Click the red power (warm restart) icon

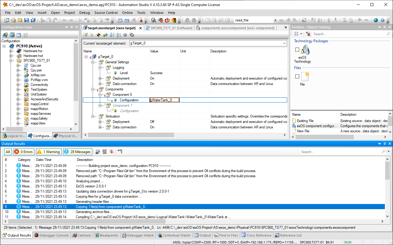tap(167, 20)
